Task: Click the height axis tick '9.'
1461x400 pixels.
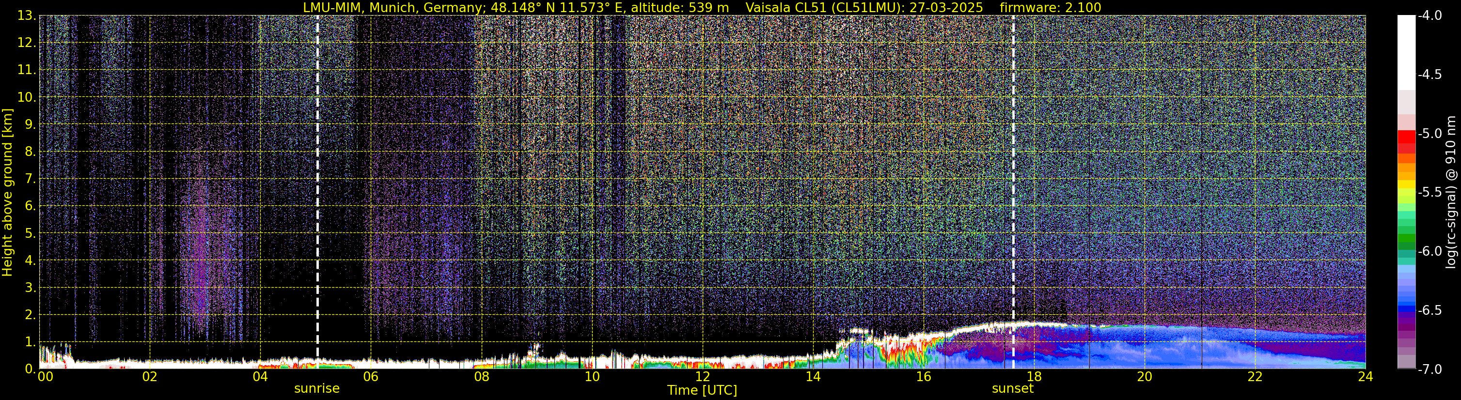Action: click(31, 124)
